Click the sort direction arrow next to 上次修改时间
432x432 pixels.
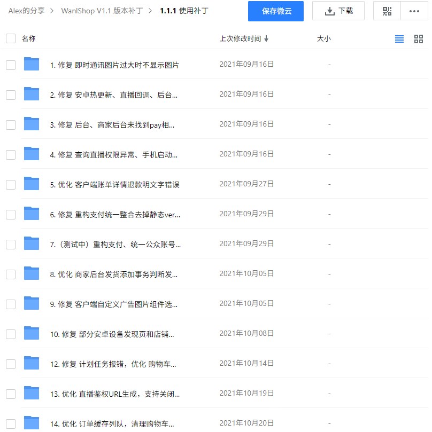point(266,38)
